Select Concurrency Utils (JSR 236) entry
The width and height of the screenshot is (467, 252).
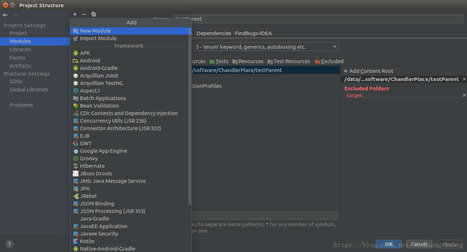129,121
